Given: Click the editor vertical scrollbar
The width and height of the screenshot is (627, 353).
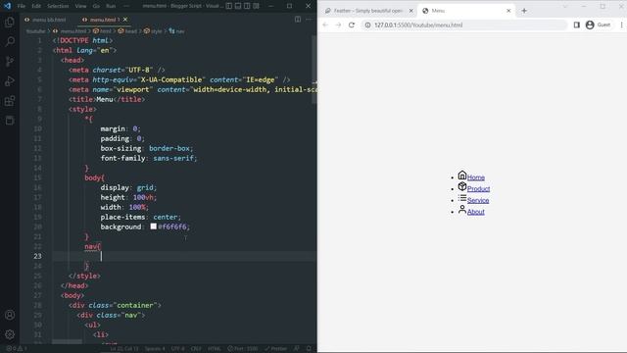Looking at the screenshot, I should [x=314, y=70].
